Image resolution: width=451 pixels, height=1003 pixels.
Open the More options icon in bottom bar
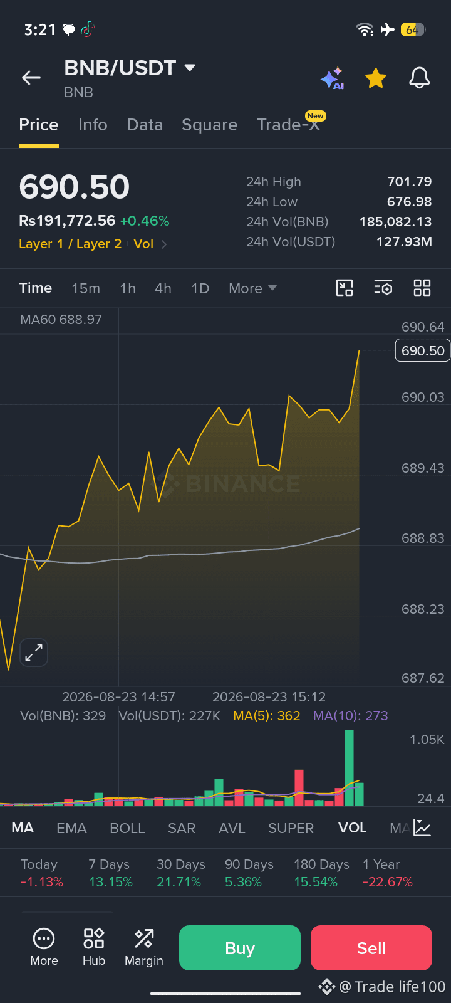(x=44, y=947)
